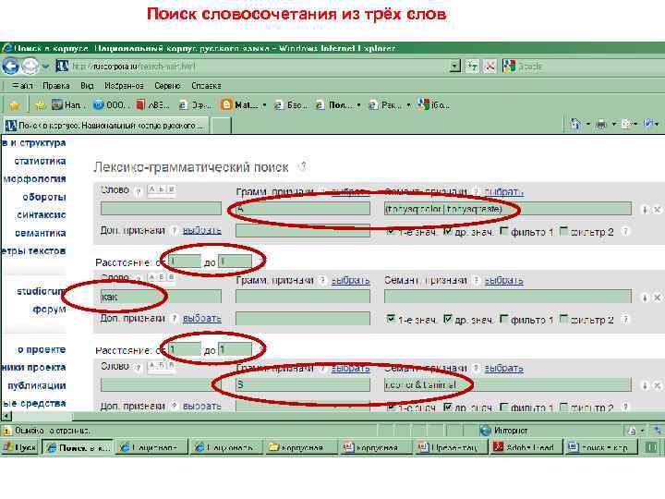
Task: Click 'выбрать' link for Доп. признаки in first block
Action: 202,230
